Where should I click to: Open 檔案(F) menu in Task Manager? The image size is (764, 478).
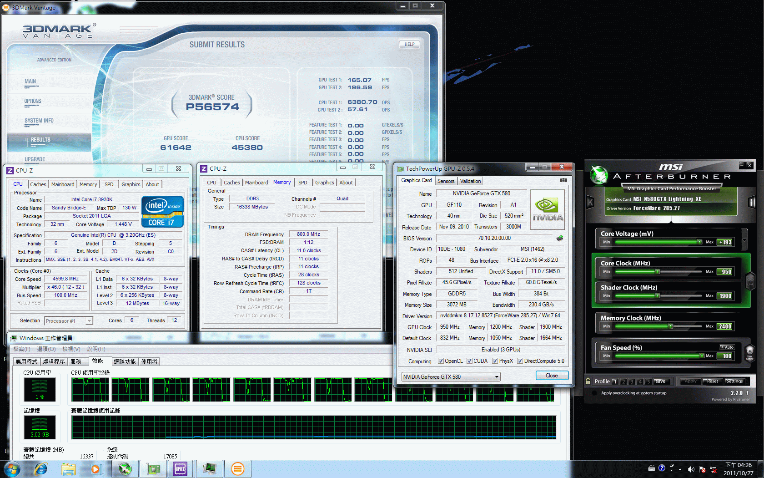(x=22, y=349)
